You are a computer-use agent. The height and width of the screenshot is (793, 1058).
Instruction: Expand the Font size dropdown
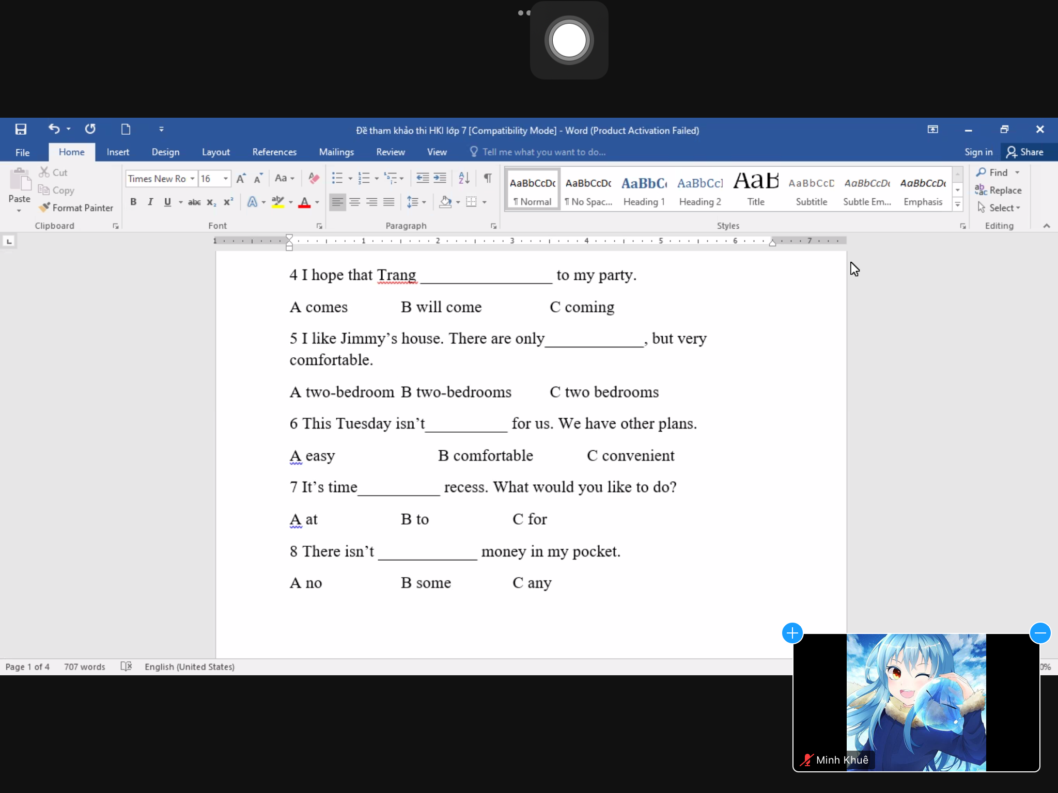click(x=225, y=178)
